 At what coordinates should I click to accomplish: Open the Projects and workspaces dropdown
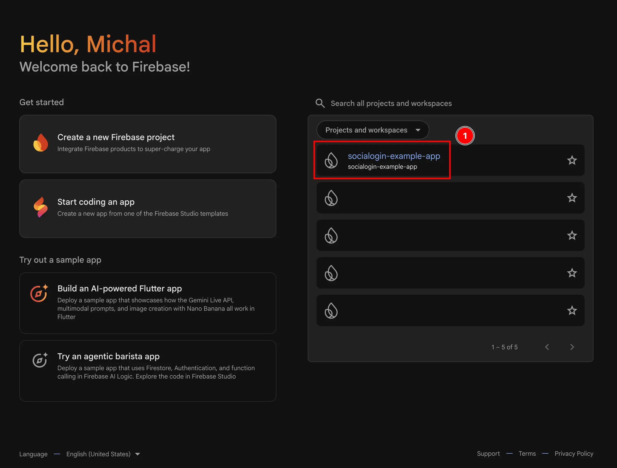click(x=373, y=130)
